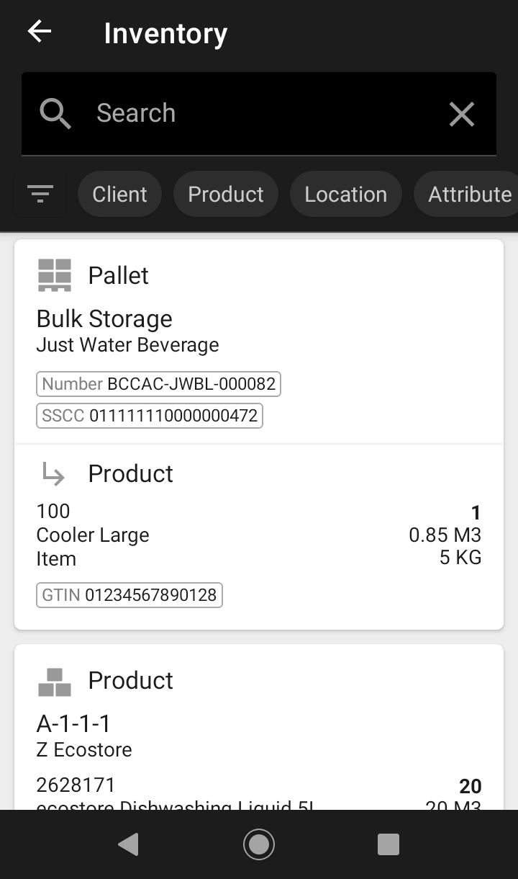Choose the Attribute filter chip

[x=466, y=194]
